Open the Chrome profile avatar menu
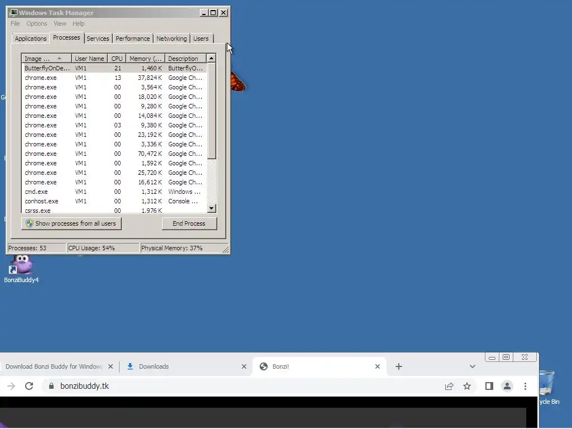 [507, 386]
